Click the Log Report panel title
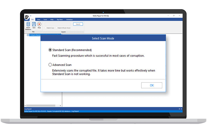This screenshot has height=131, width=207. [x=28, y=109]
